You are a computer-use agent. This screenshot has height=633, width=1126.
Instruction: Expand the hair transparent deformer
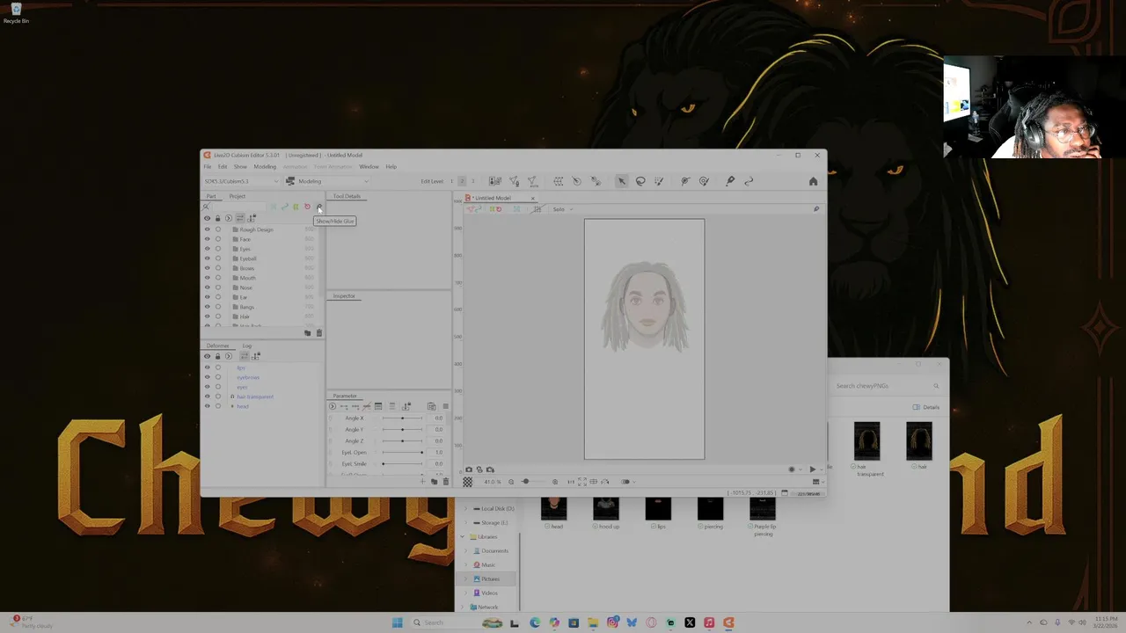click(232, 397)
